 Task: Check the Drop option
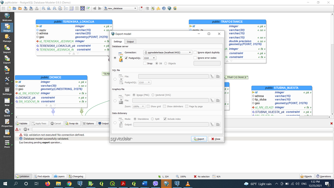click(145, 63)
